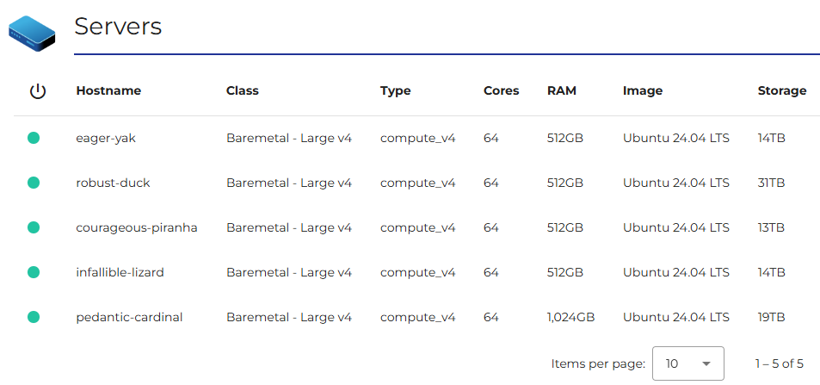Click status indicator of courageous-piranha server

tap(34, 227)
